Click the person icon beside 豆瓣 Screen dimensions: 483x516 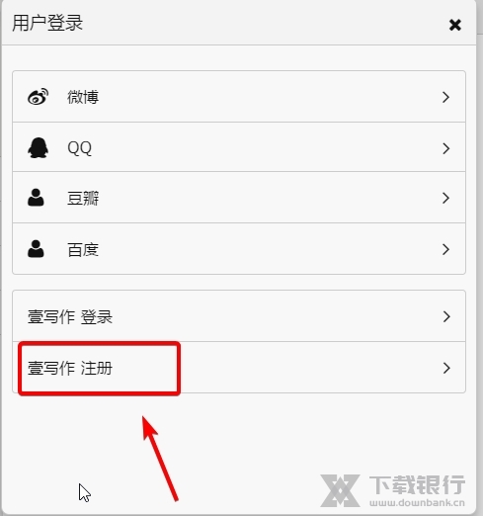coord(36,198)
